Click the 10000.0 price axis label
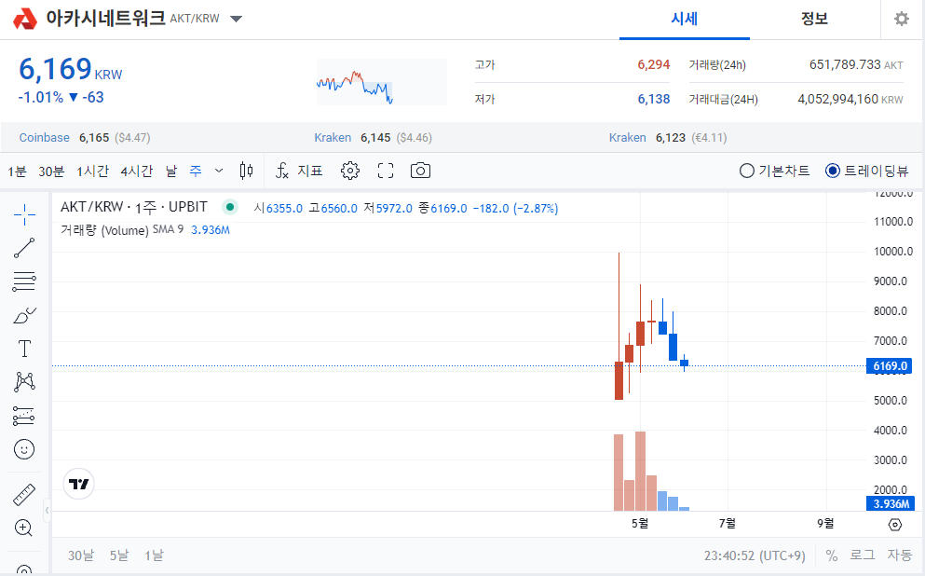The width and height of the screenshot is (925, 576). [x=893, y=252]
